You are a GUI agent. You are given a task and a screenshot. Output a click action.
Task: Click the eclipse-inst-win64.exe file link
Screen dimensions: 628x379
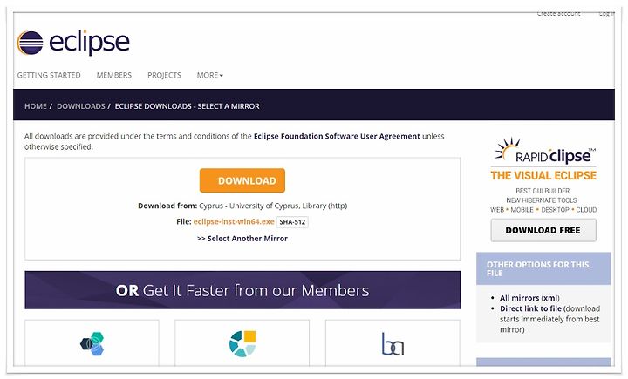coord(234,221)
